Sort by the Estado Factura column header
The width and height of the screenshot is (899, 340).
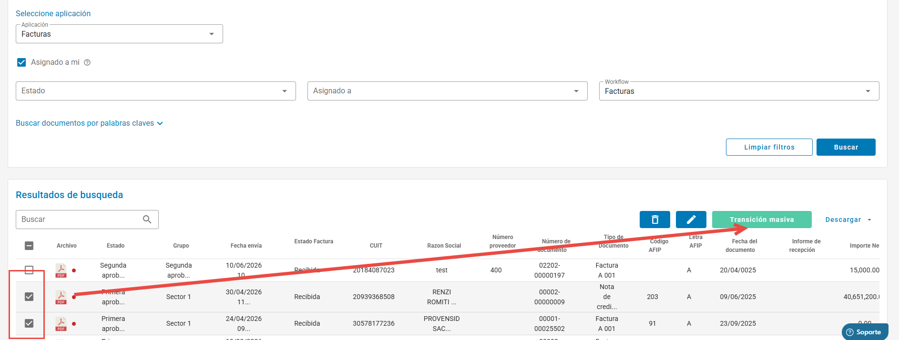click(x=314, y=241)
